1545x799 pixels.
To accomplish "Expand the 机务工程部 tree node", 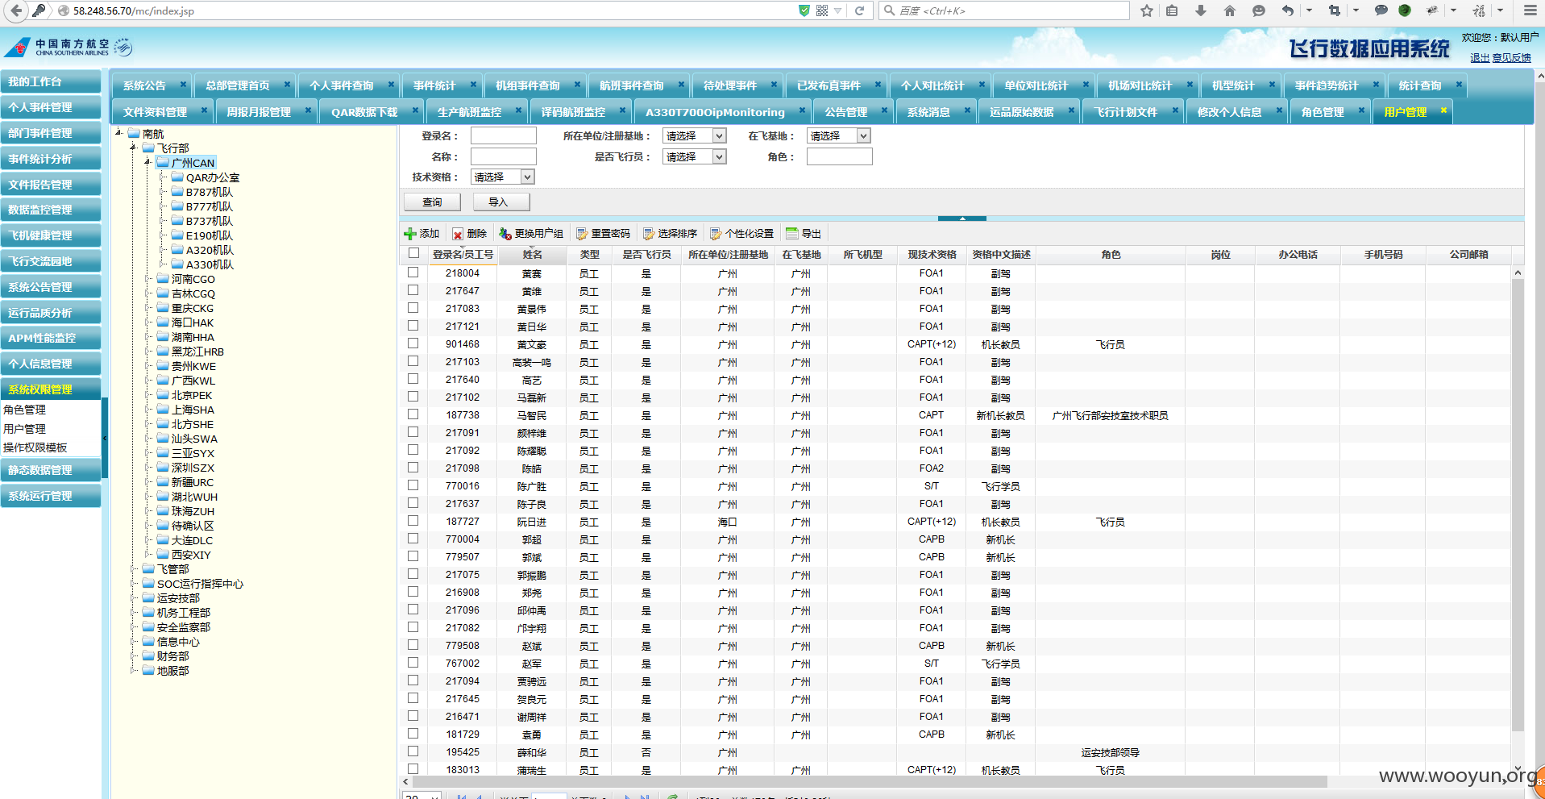I will (134, 612).
